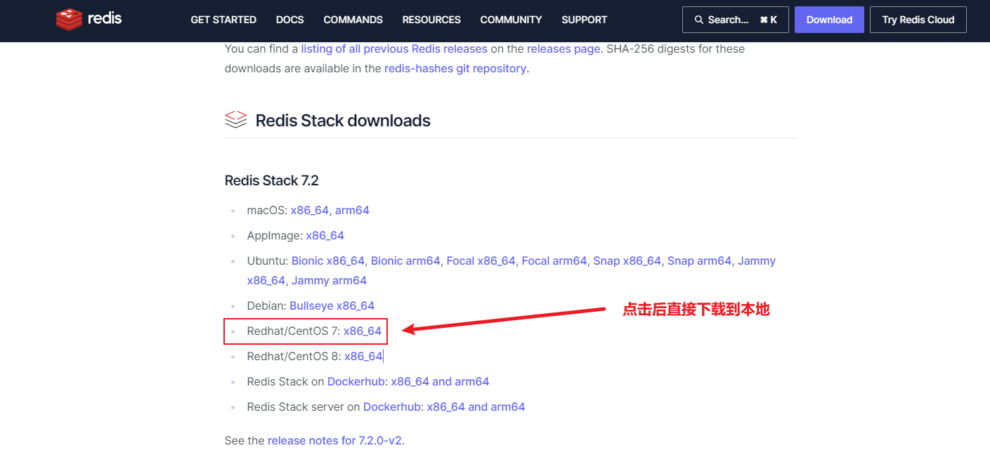Screen dimensions: 990x462
Task: Download Debian Bullseye x86_64 package
Action: [x=332, y=306]
